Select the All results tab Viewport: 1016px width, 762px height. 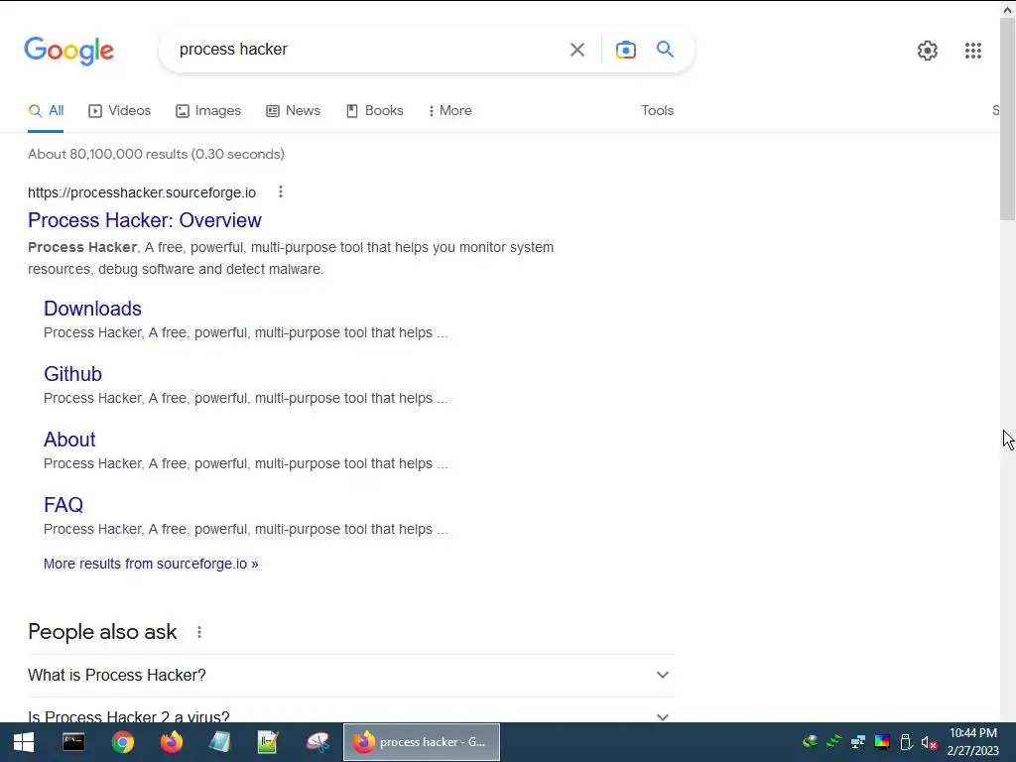(x=46, y=111)
